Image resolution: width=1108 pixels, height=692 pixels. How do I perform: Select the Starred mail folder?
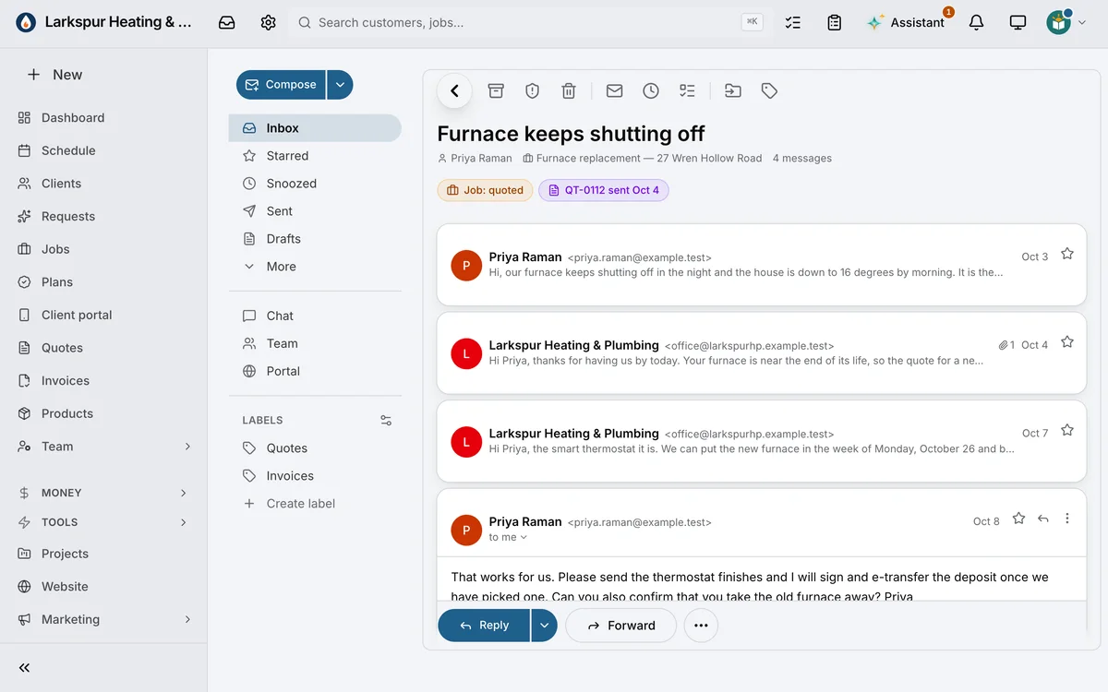point(315,156)
